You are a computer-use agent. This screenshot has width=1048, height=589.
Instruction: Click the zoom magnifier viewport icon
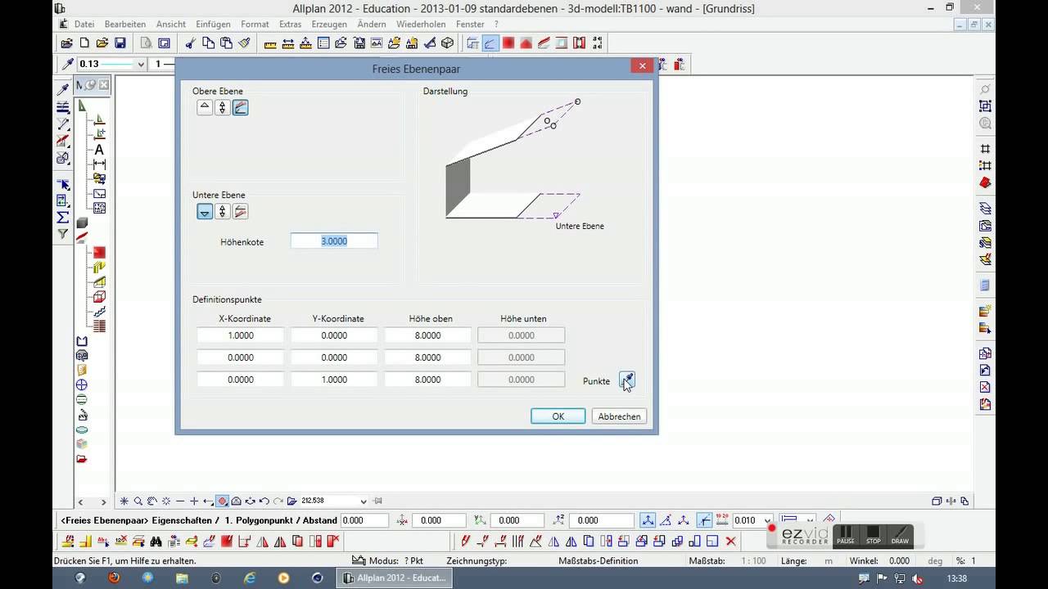pyautogui.click(x=138, y=501)
